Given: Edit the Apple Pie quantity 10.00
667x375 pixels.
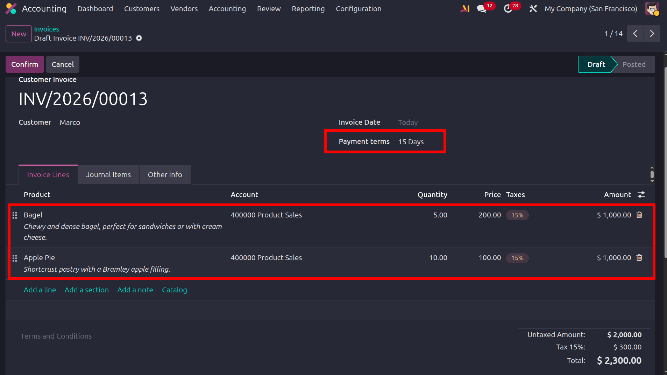Looking at the screenshot, I should click(438, 258).
